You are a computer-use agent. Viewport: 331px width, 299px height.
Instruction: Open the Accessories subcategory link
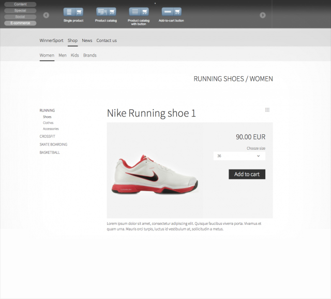(x=51, y=129)
